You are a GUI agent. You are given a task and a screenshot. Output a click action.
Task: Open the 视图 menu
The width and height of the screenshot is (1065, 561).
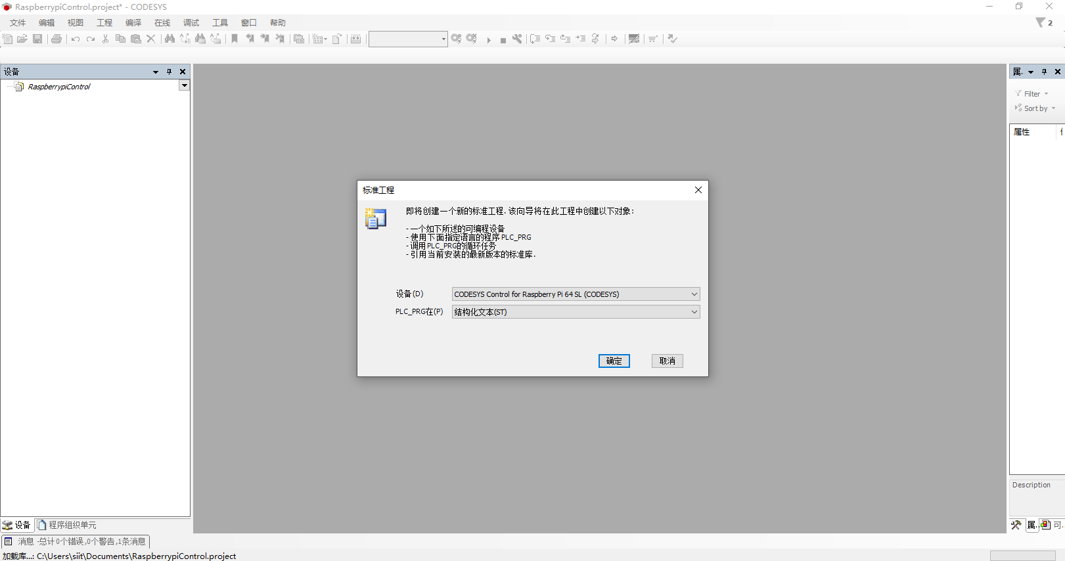click(x=76, y=22)
